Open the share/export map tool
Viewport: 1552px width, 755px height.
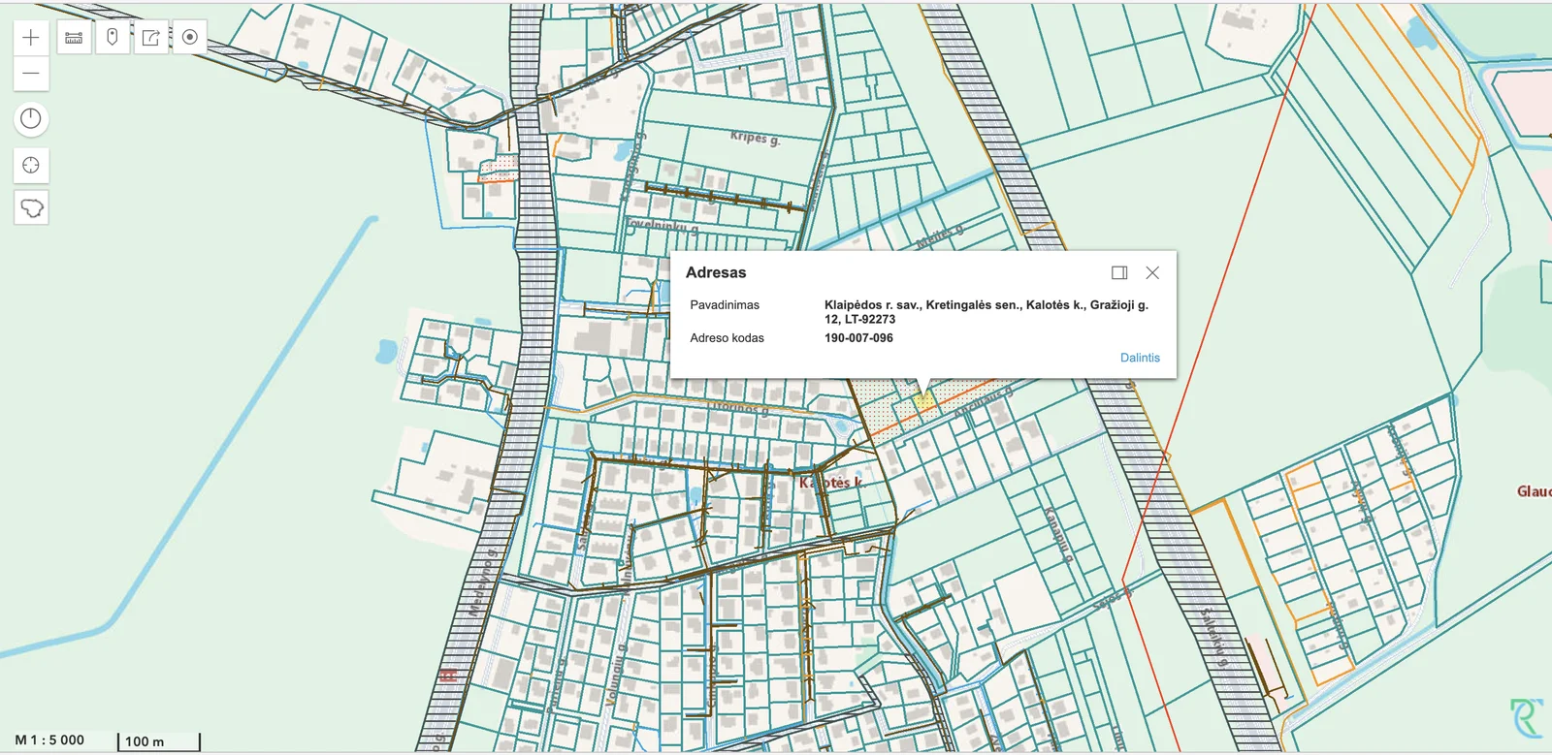pos(151,38)
